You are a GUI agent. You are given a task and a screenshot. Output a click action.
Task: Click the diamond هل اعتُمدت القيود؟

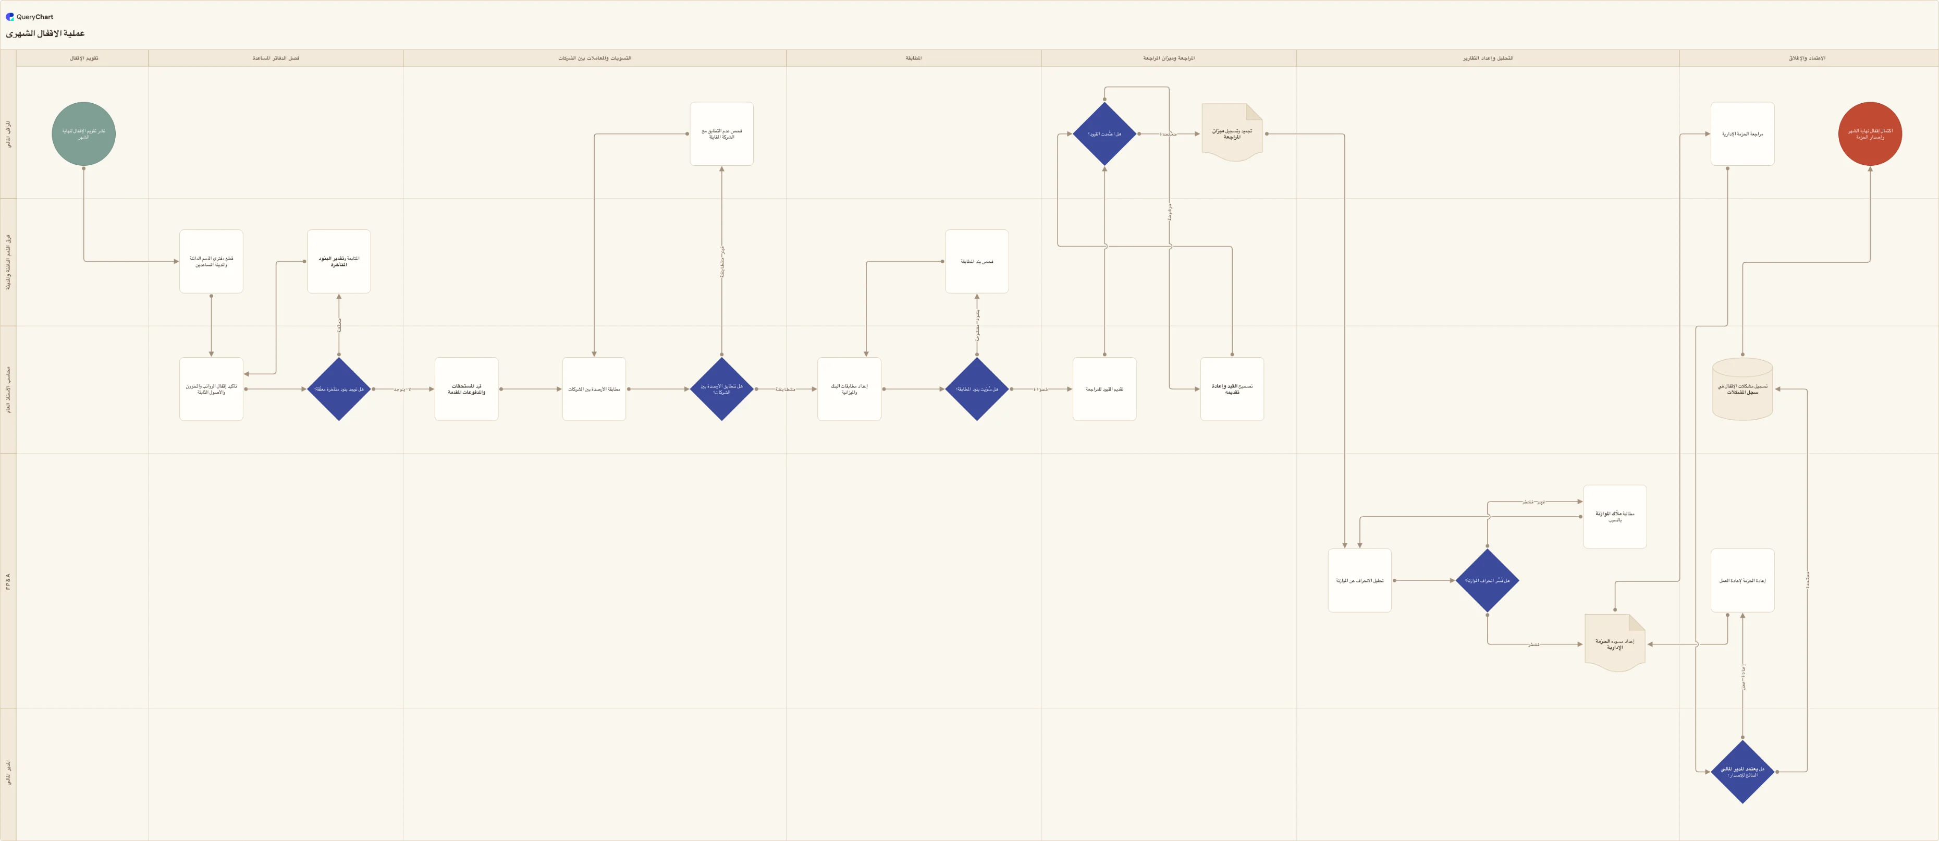(x=1104, y=134)
